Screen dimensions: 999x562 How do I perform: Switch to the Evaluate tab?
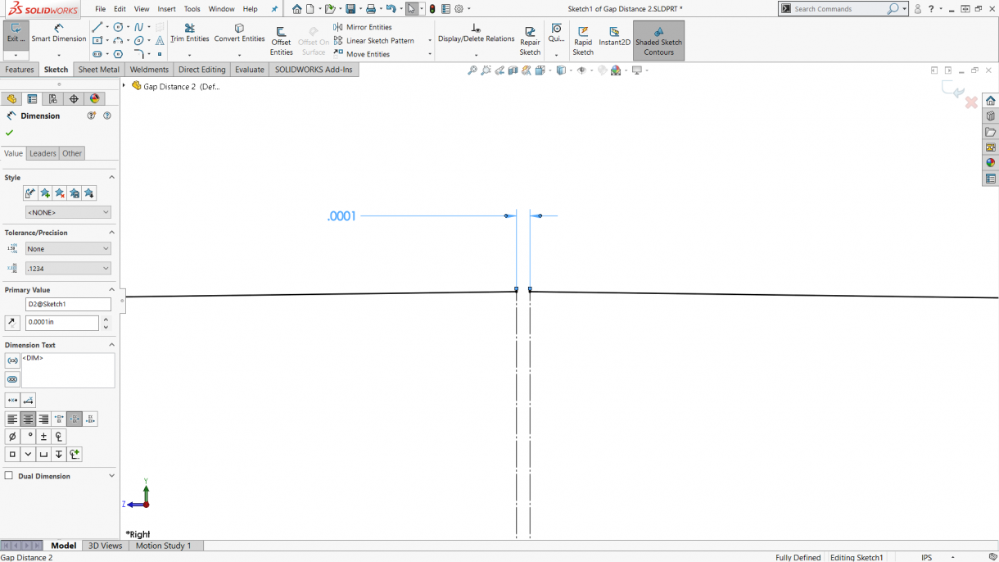(x=250, y=70)
